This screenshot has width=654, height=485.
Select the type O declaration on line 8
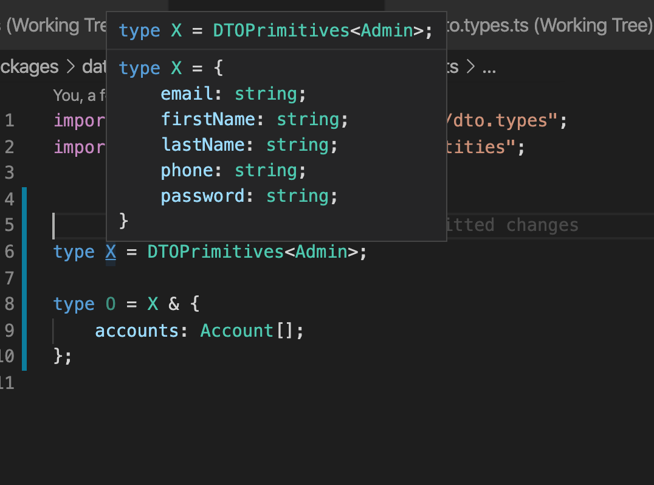[x=110, y=304]
